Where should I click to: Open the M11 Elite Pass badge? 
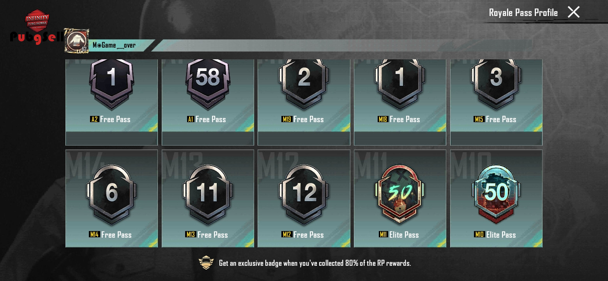tap(400, 199)
